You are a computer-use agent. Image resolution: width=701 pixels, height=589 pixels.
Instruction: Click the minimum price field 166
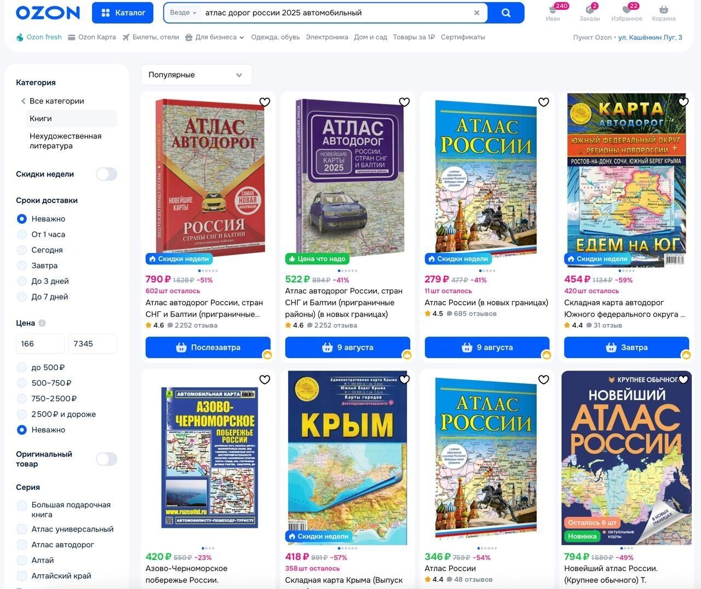point(40,344)
